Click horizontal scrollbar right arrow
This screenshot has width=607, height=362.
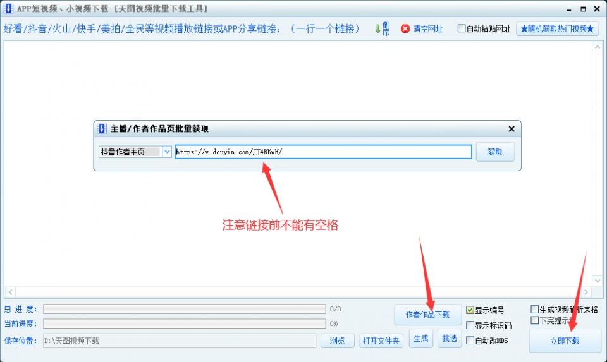586,292
